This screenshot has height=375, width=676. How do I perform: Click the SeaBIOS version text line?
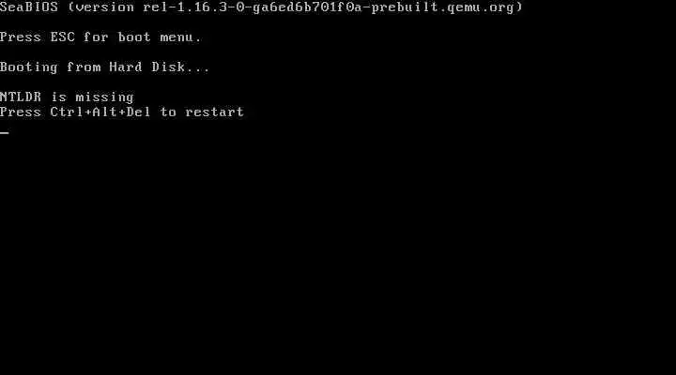[261, 7]
